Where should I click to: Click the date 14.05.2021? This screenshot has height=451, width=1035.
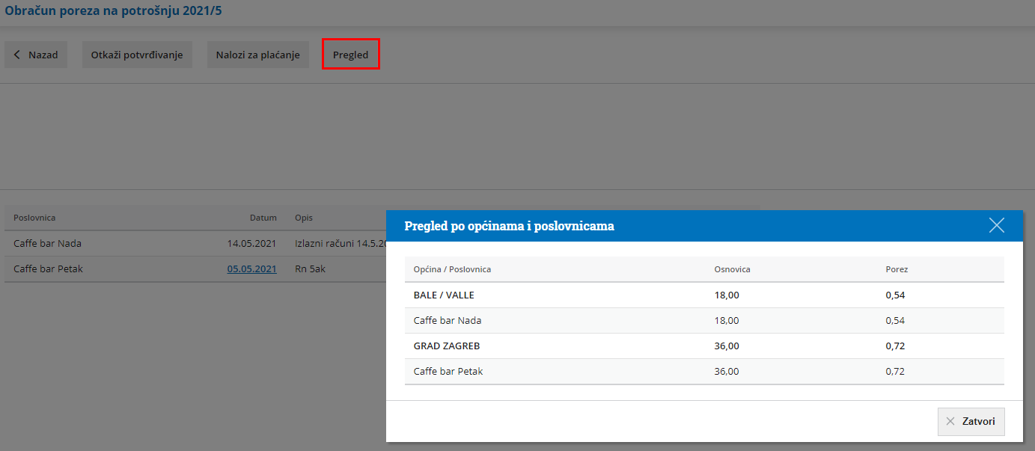[252, 243]
